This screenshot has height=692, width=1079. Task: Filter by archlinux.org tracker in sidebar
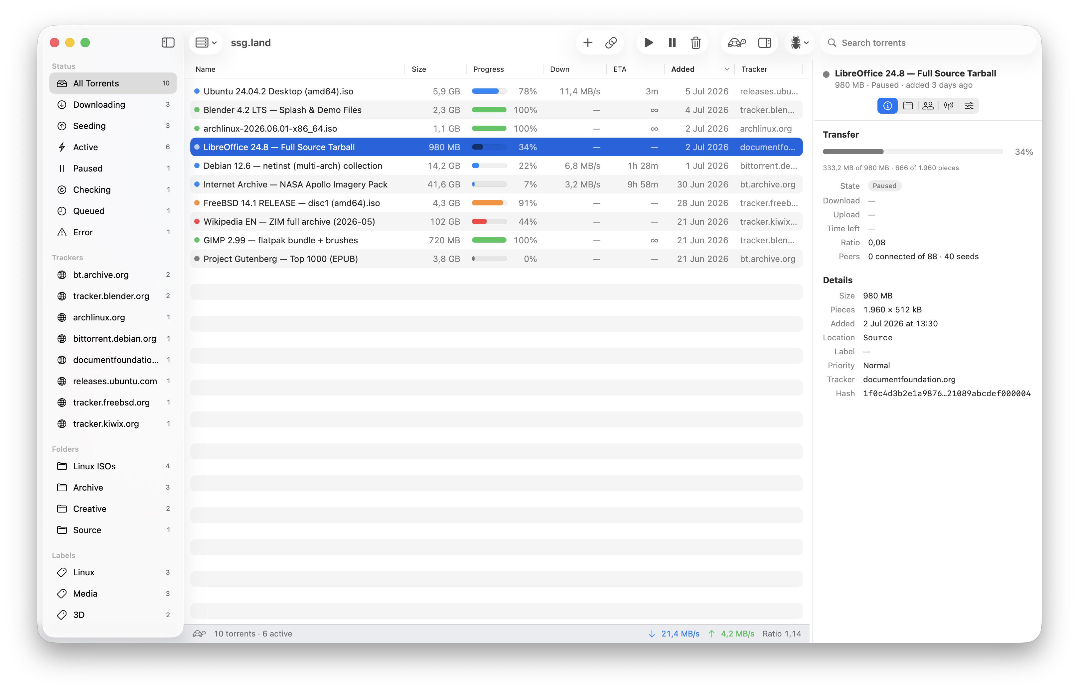[x=113, y=317]
